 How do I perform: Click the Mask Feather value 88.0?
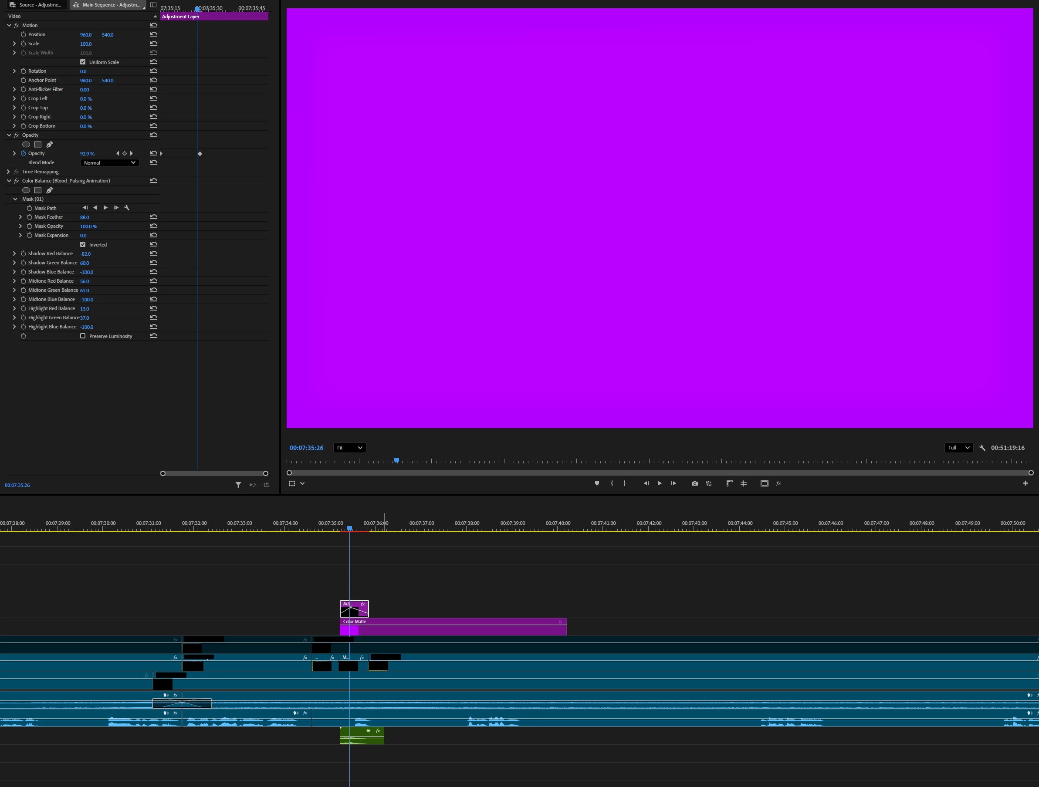85,217
